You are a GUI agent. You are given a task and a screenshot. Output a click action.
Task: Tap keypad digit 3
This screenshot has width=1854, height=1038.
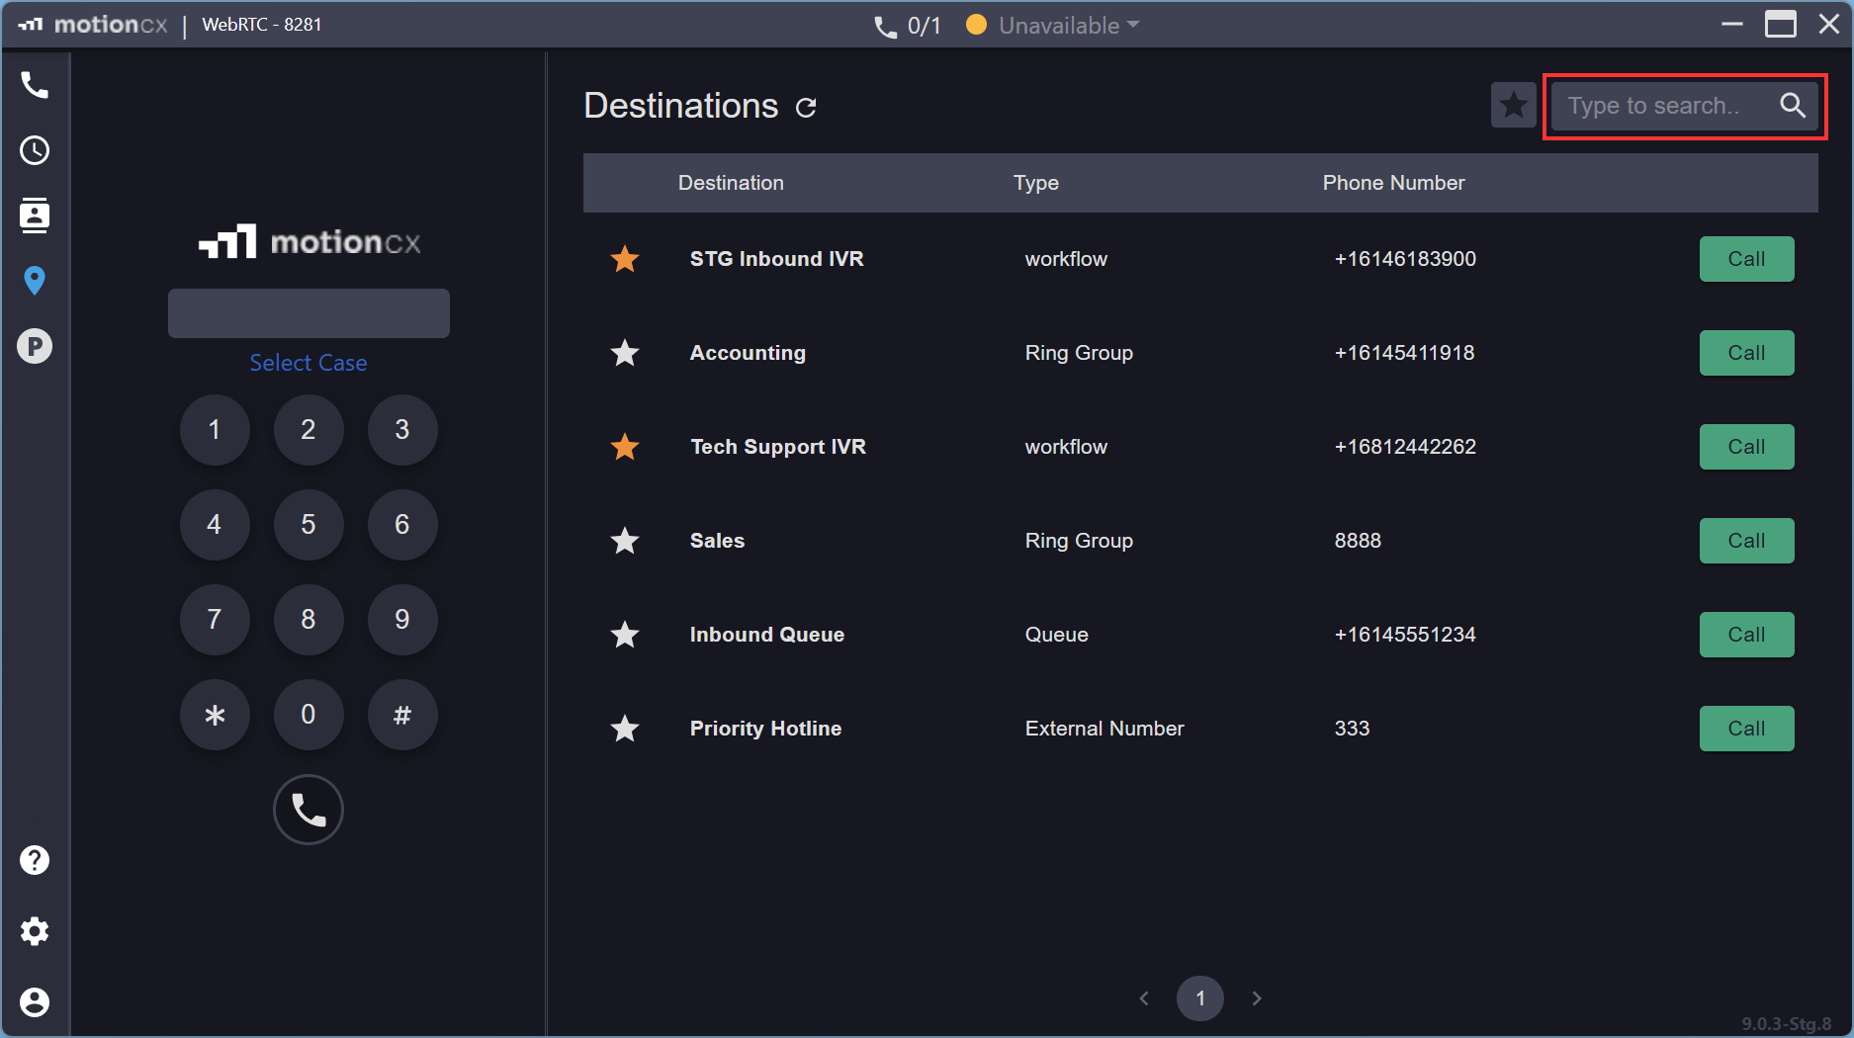402,430
